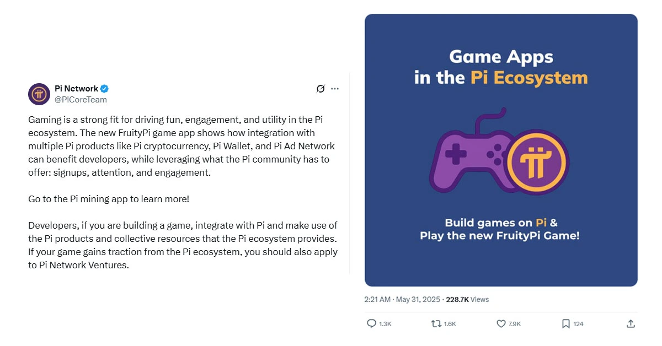Click the 1.3K replies count

[x=385, y=324]
